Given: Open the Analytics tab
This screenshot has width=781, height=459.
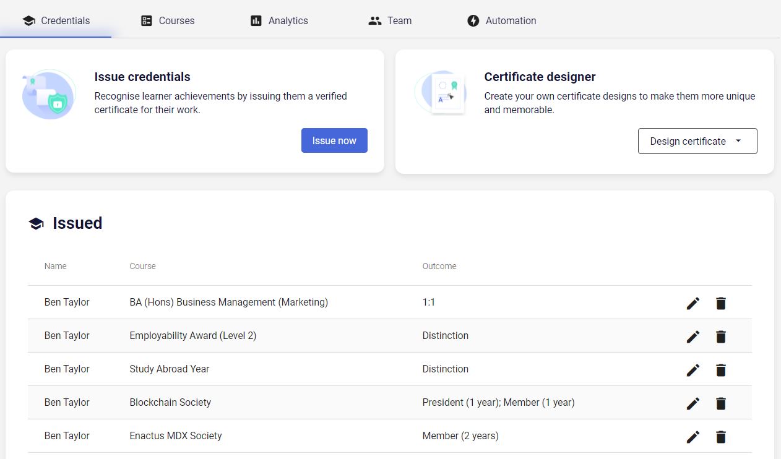Looking at the screenshot, I should click(x=279, y=21).
